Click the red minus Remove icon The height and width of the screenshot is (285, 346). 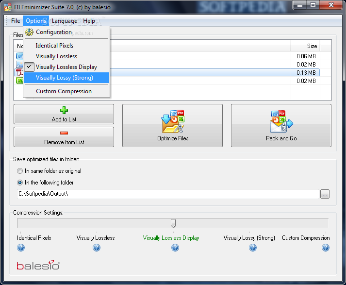tap(64, 133)
